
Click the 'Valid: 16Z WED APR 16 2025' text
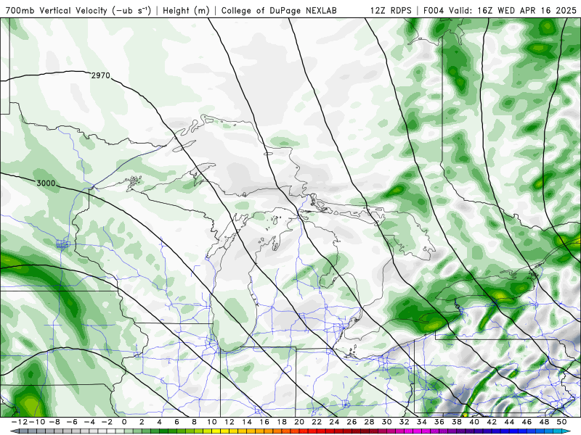pyautogui.click(x=513, y=10)
